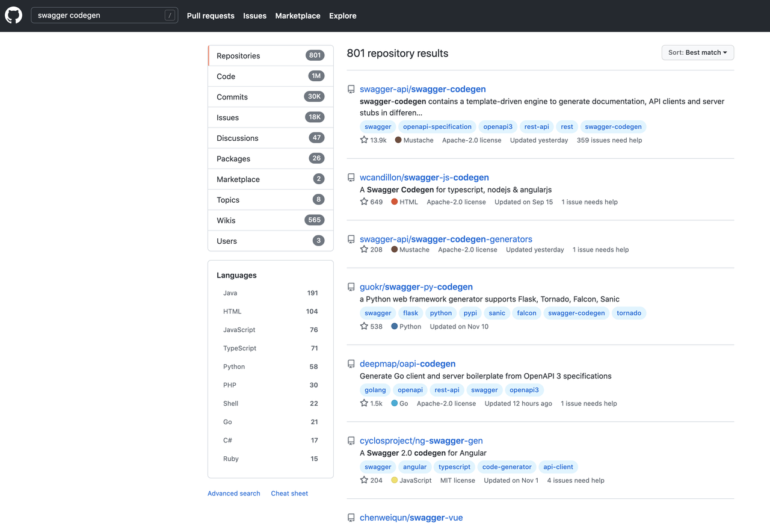Viewport: 770px width, 526px height.
Task: Filter results by JavaScript language in sidebar
Action: (271, 330)
